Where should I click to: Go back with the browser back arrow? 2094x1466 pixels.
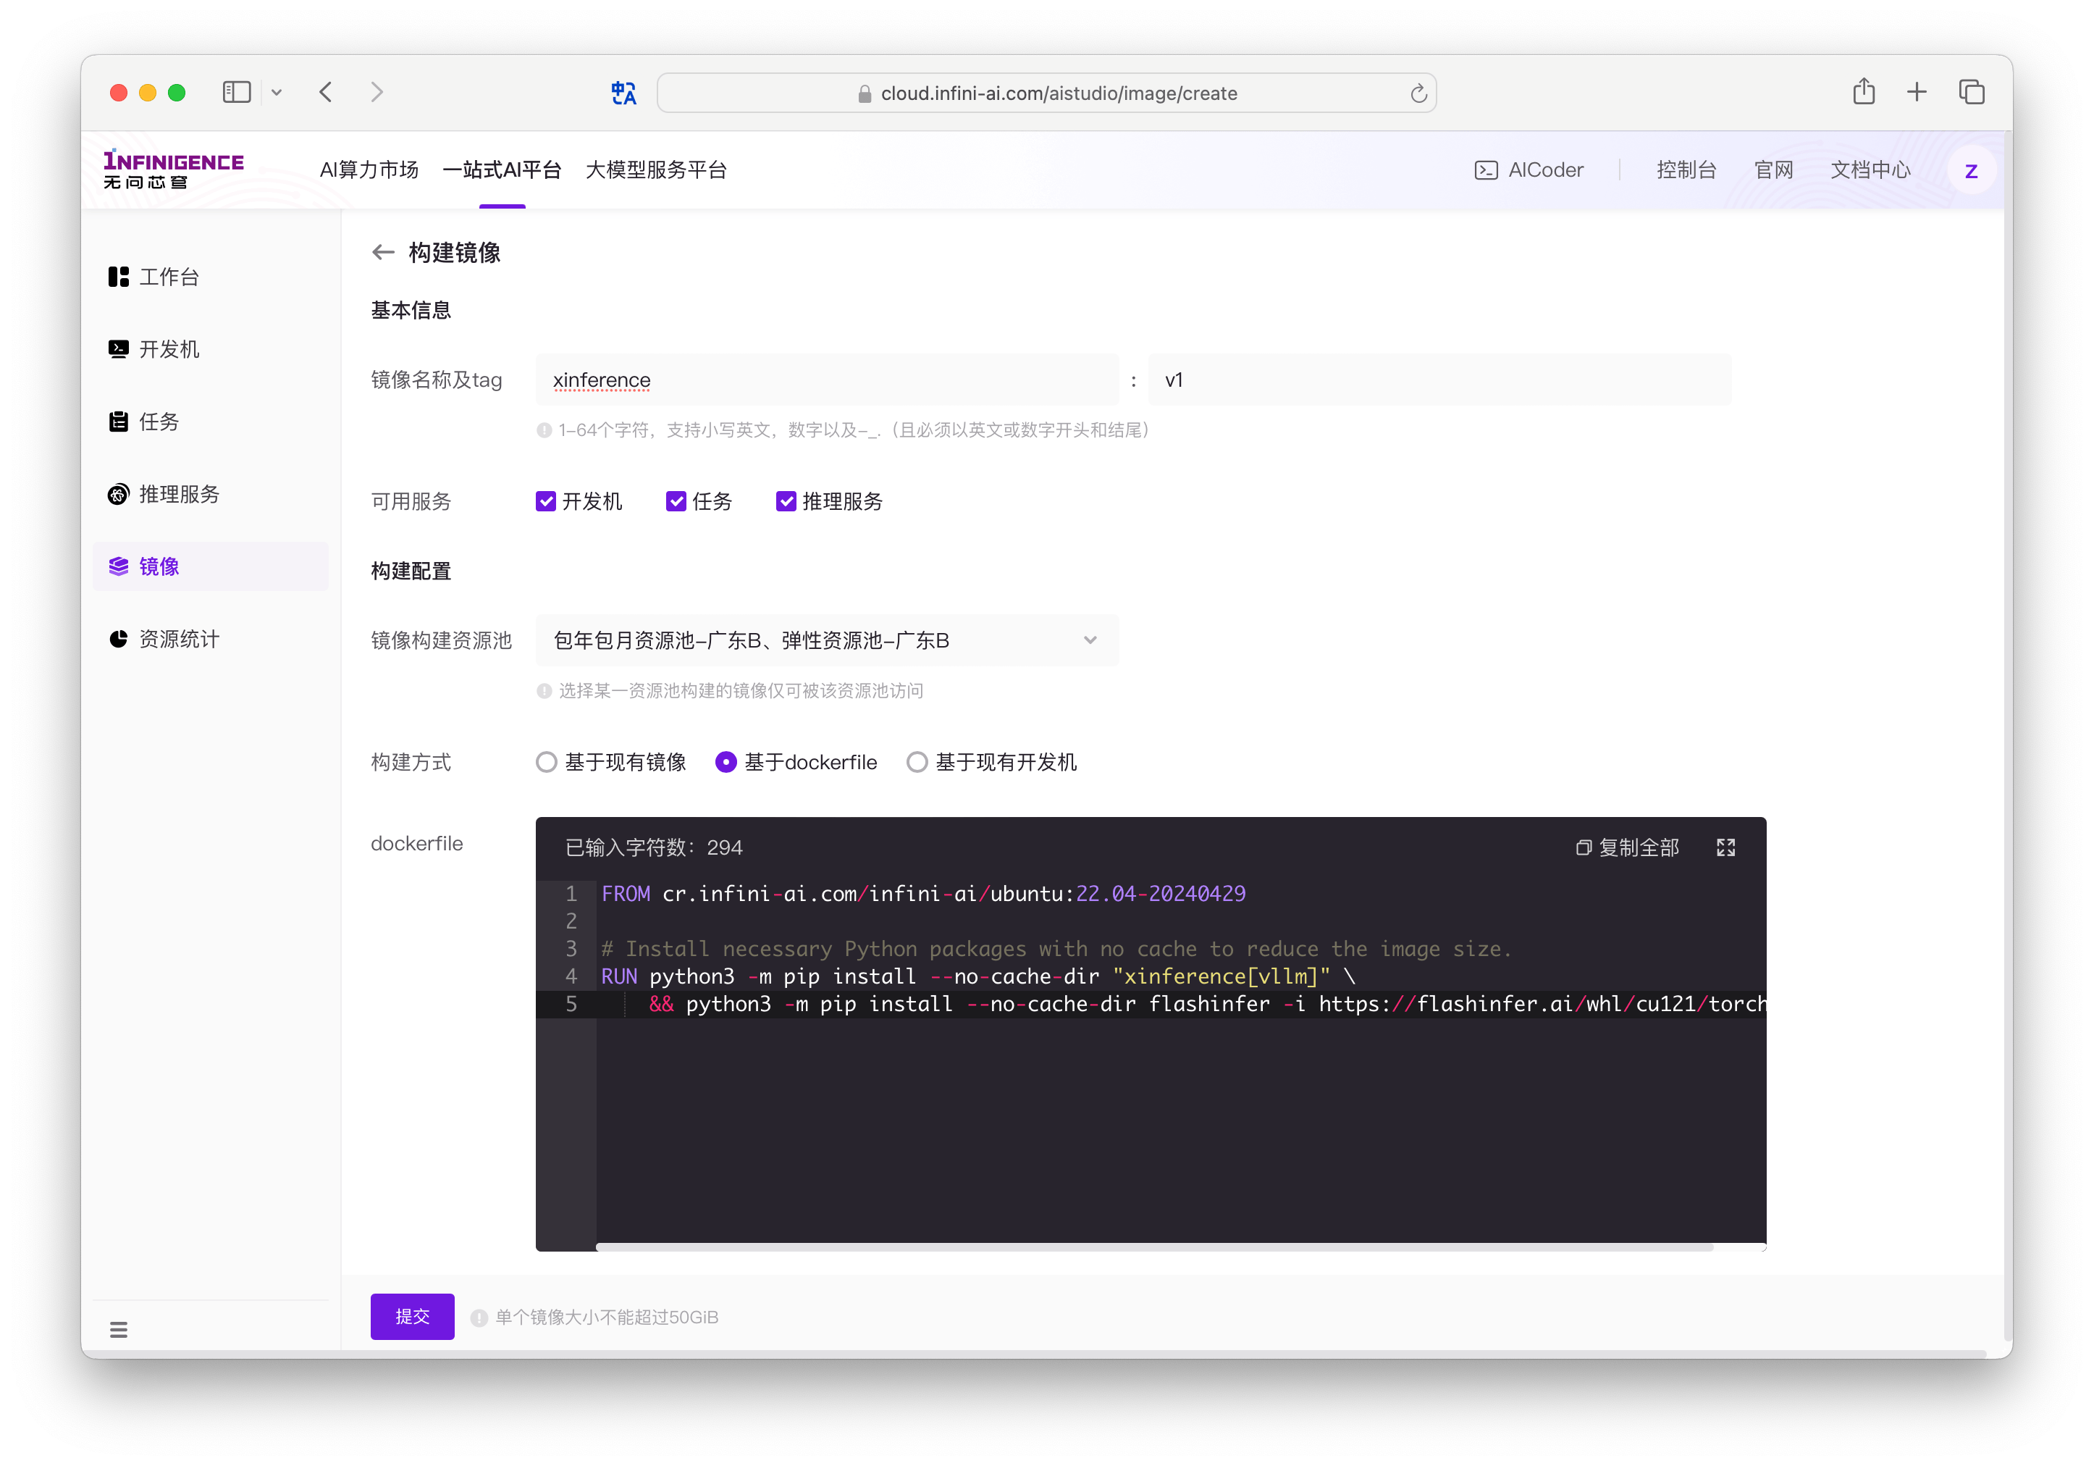(326, 92)
